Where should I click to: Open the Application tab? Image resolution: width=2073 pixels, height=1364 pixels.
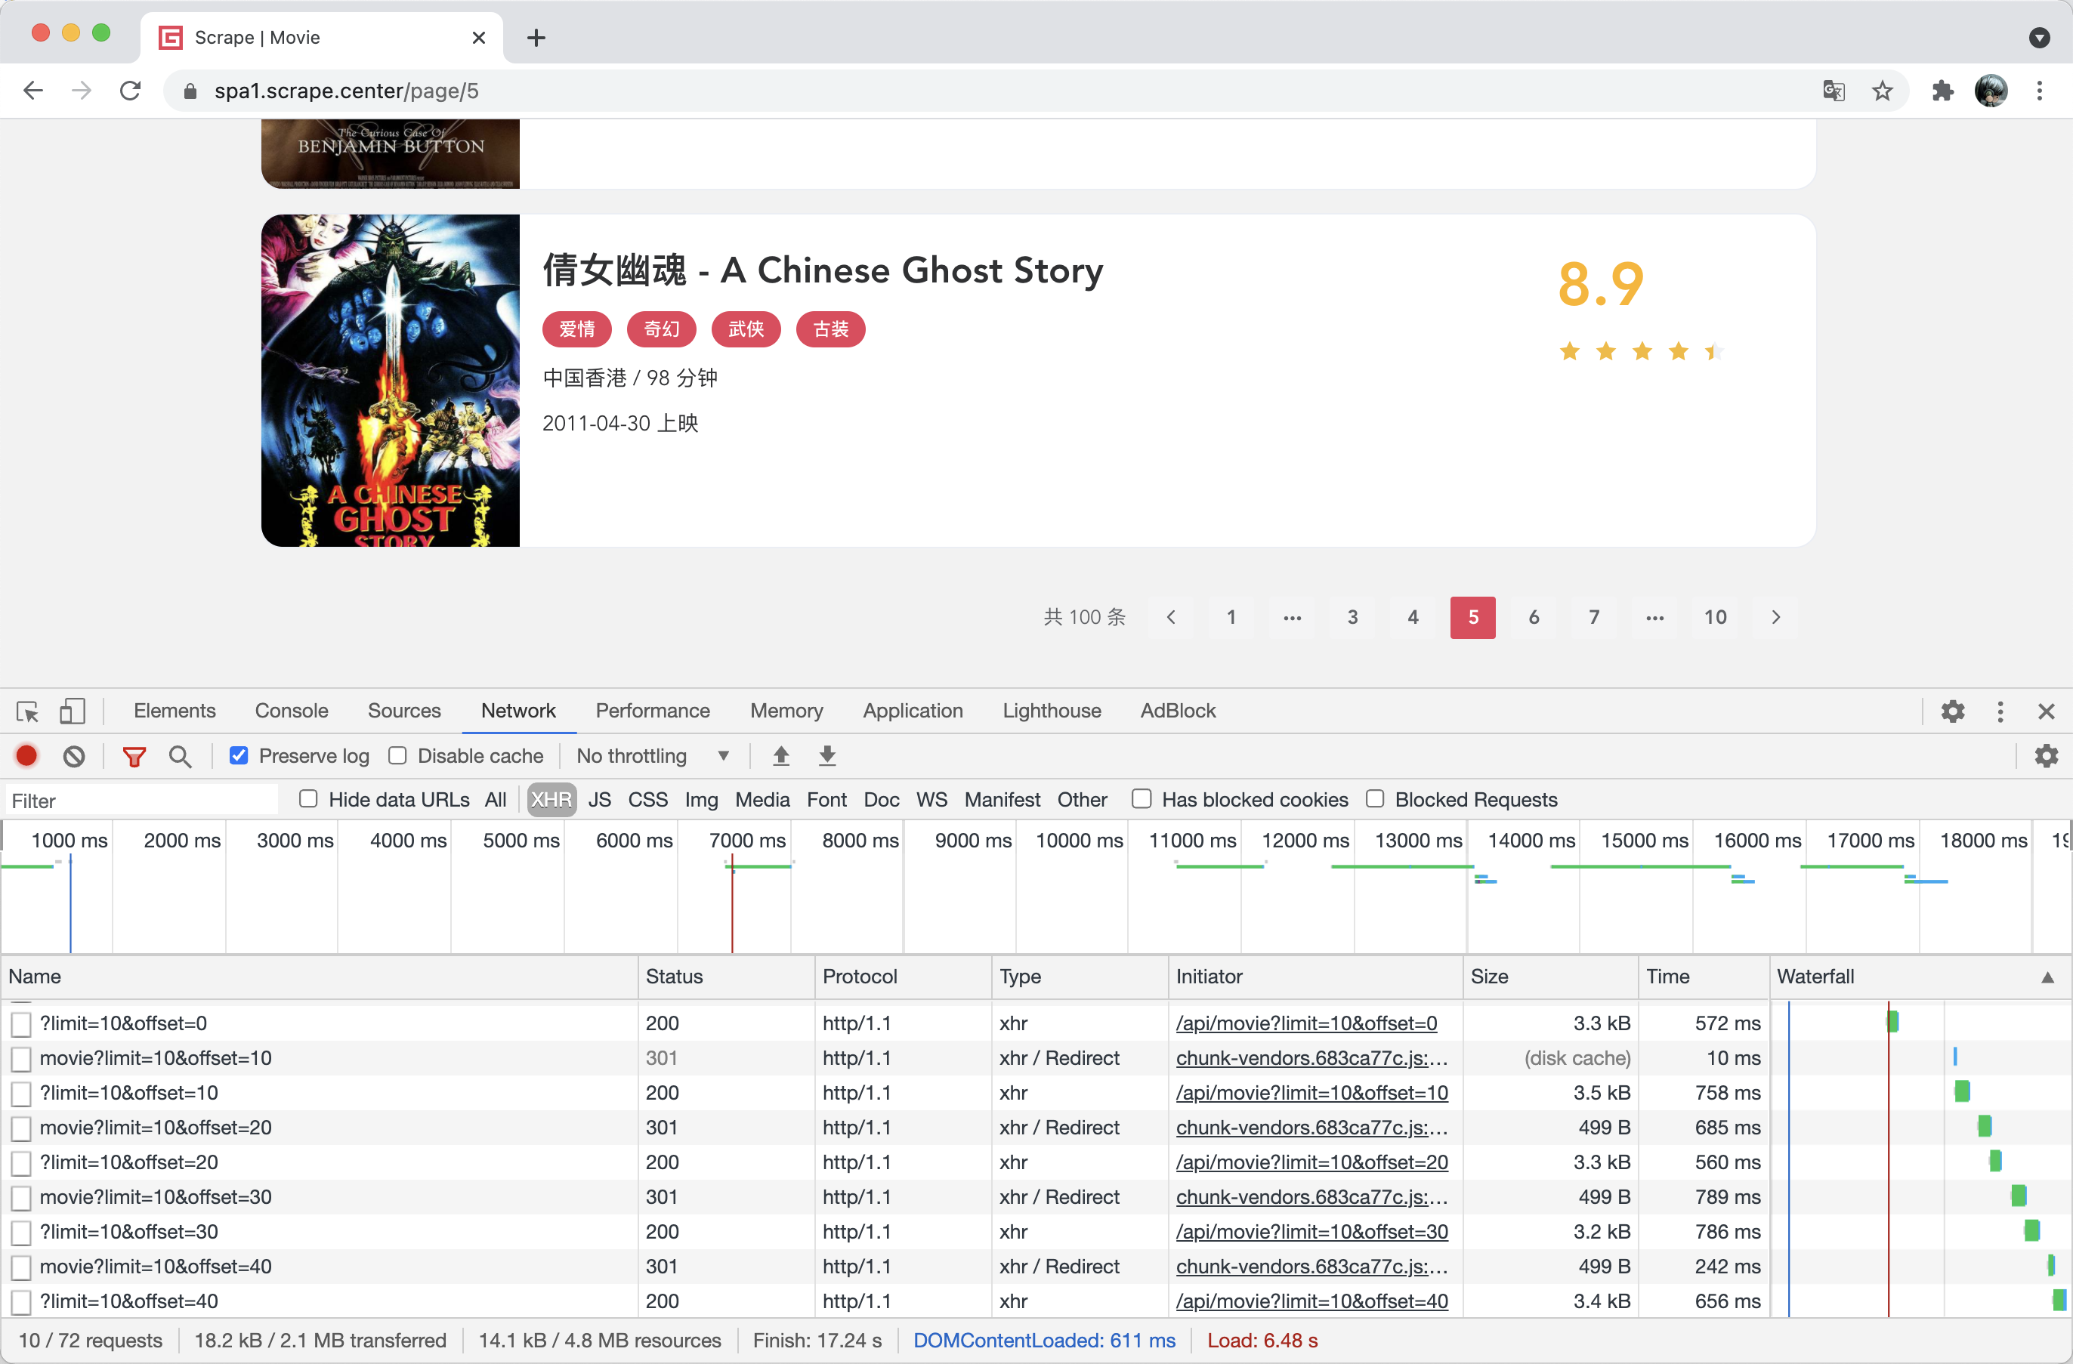click(913, 711)
